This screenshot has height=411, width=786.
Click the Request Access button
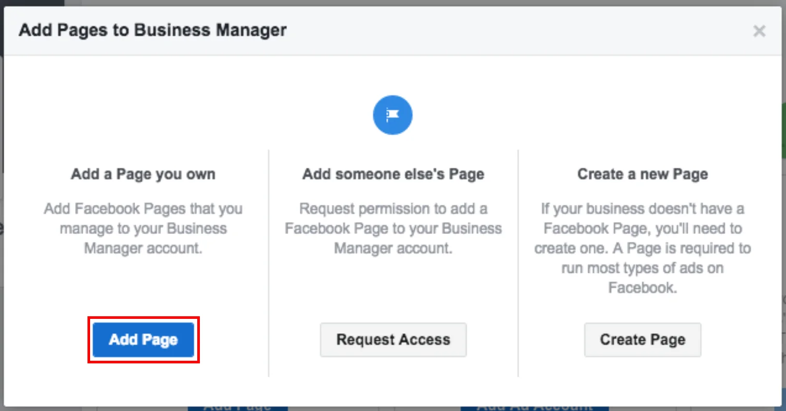pyautogui.click(x=393, y=340)
